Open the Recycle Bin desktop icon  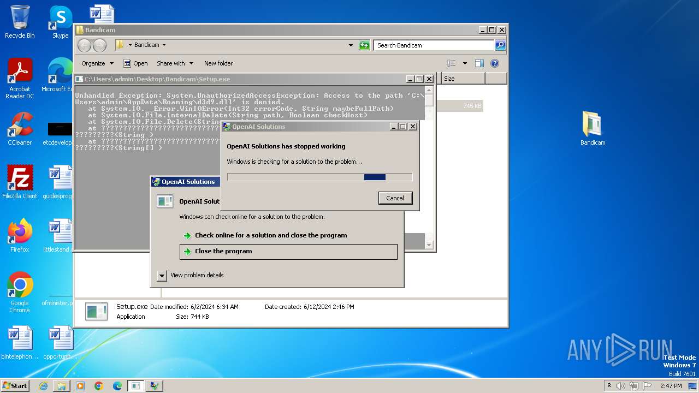pyautogui.click(x=20, y=22)
